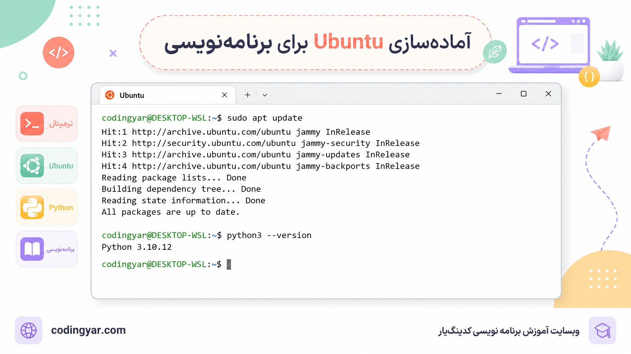Viewport: 631px width, 354px height.
Task: Click the globe icon beside codingyar.com
Action: point(29,330)
